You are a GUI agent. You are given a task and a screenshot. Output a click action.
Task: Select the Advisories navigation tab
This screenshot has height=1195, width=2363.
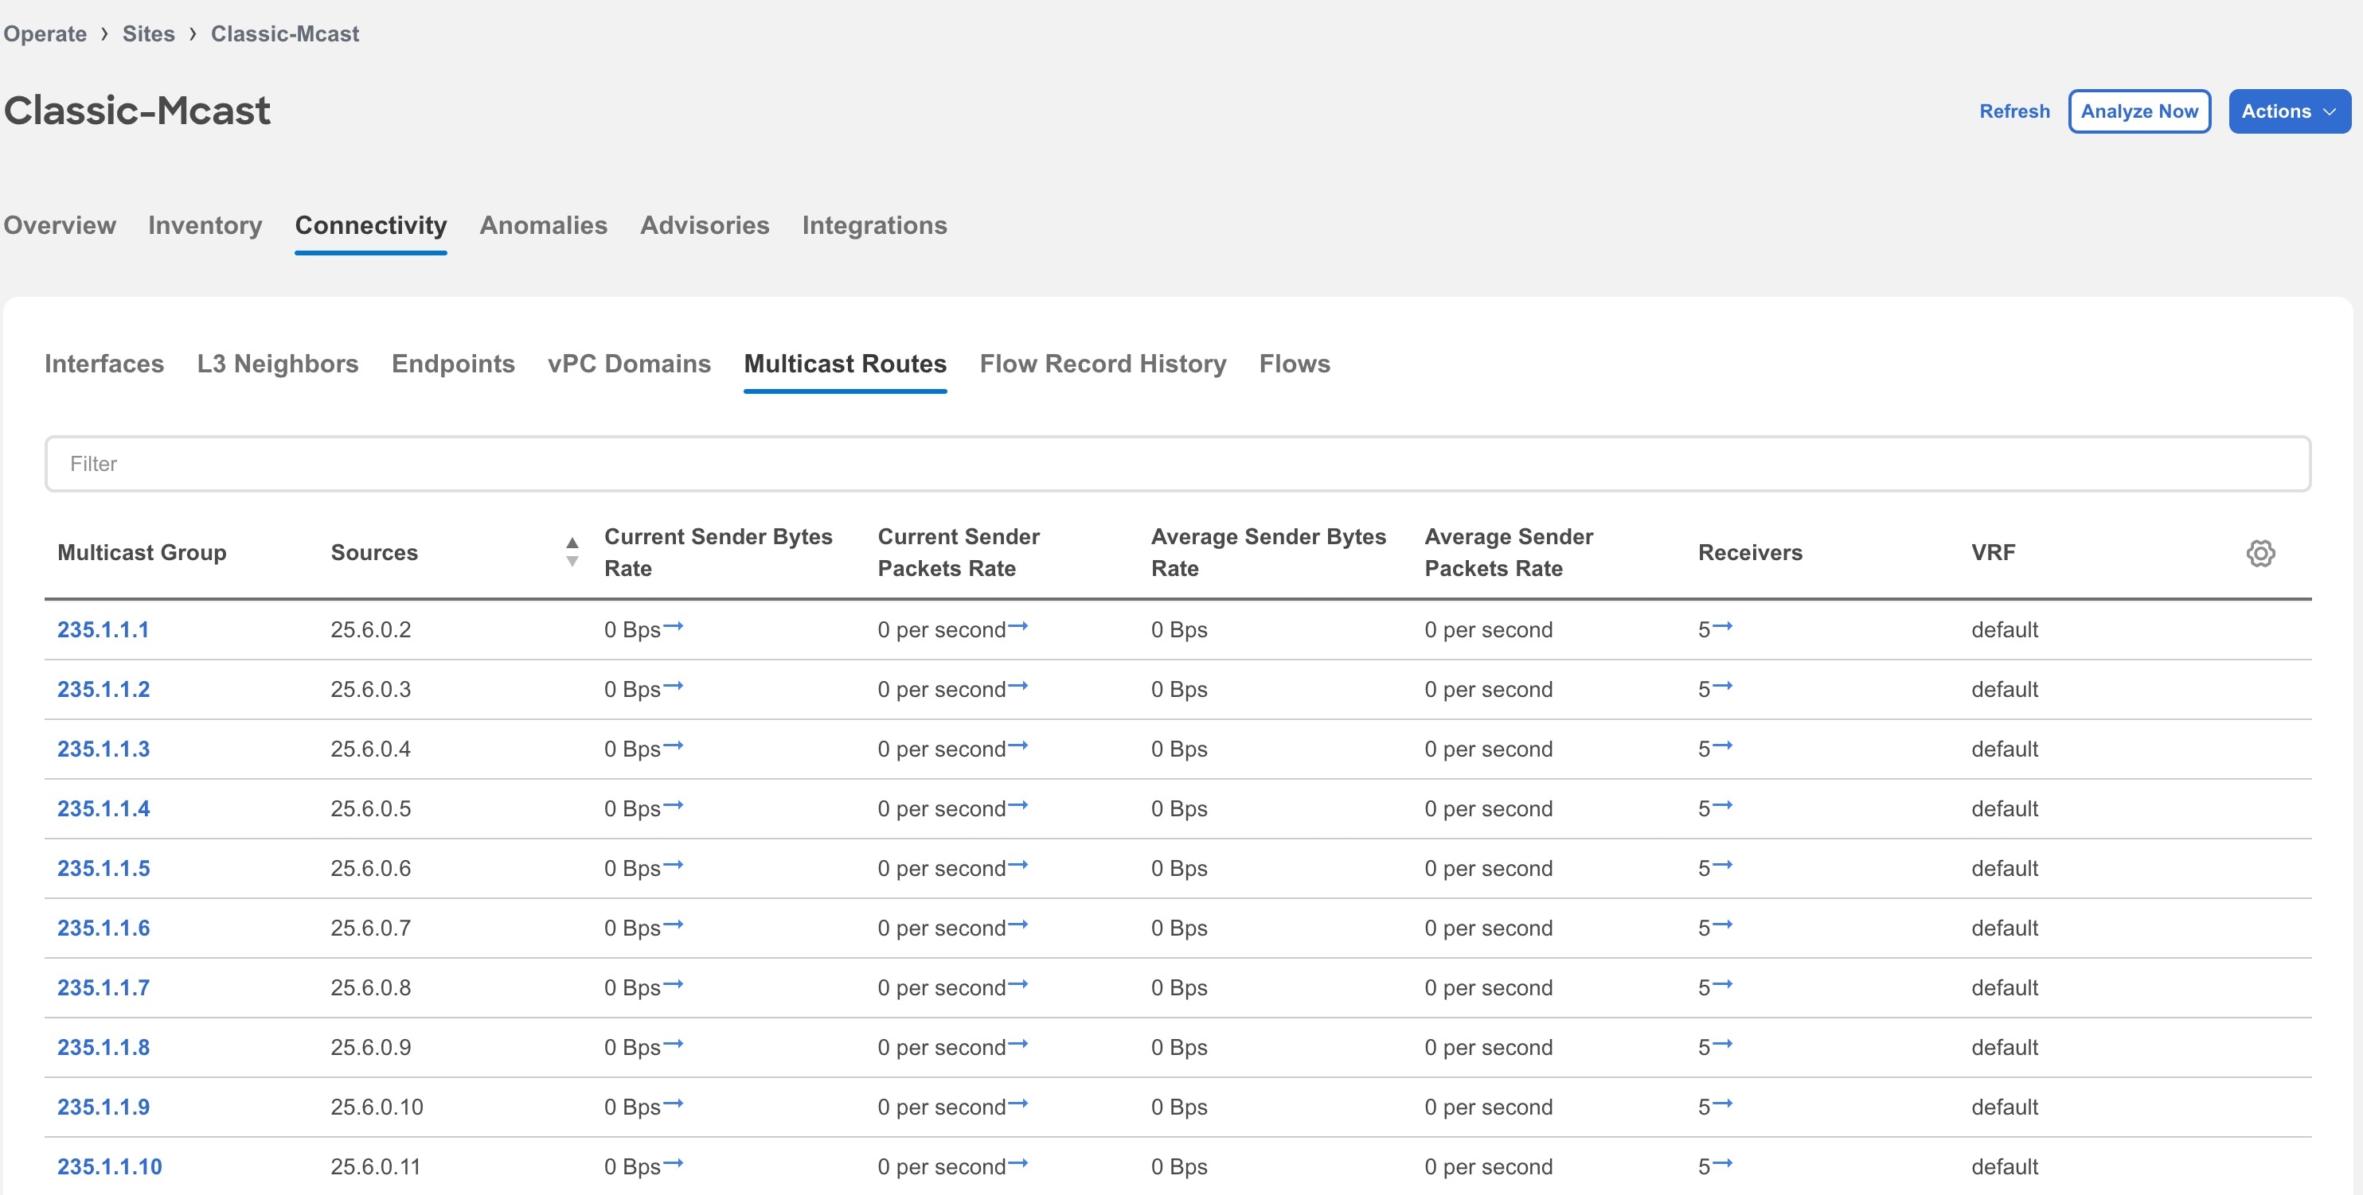pos(705,224)
